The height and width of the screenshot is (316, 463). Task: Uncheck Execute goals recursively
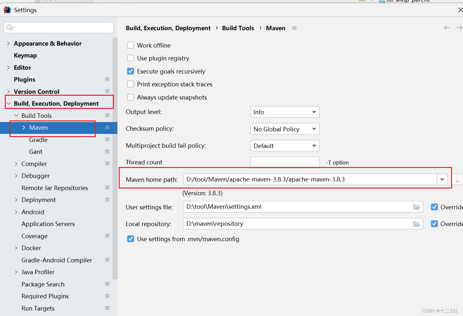click(131, 71)
